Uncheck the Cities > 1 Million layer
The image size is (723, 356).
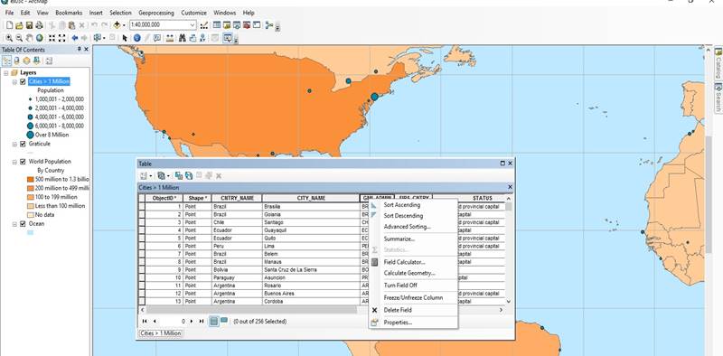23,81
